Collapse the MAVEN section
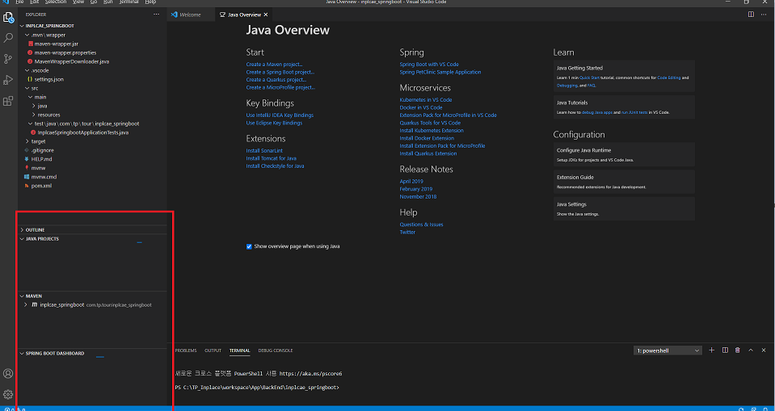 [x=23, y=296]
